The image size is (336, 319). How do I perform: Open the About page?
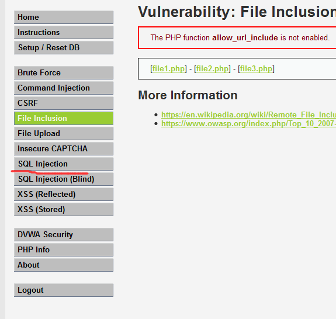(x=64, y=265)
